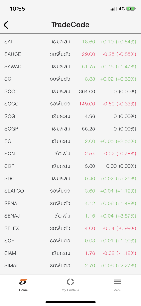Open the Home tab icon

[23, 282]
